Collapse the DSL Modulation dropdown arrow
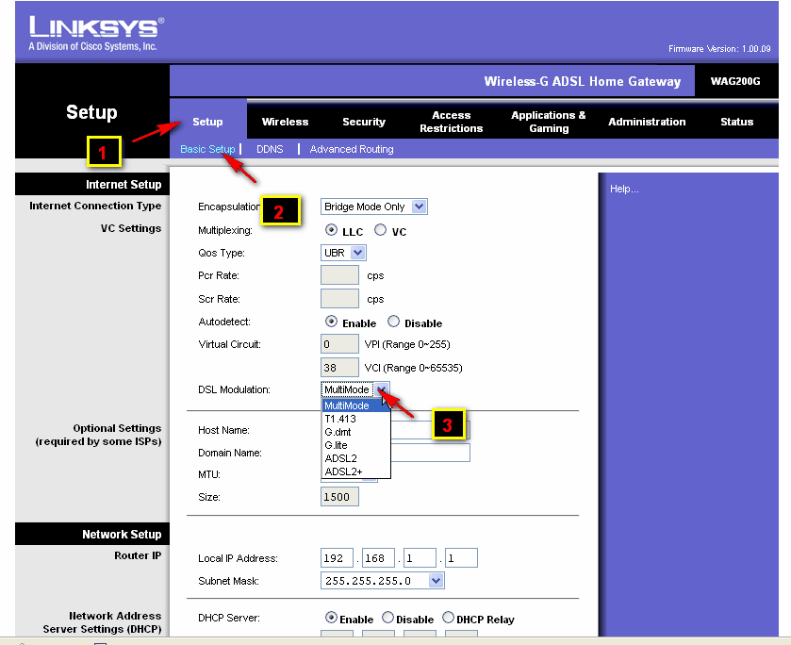This screenshot has width=791, height=645. click(x=382, y=389)
